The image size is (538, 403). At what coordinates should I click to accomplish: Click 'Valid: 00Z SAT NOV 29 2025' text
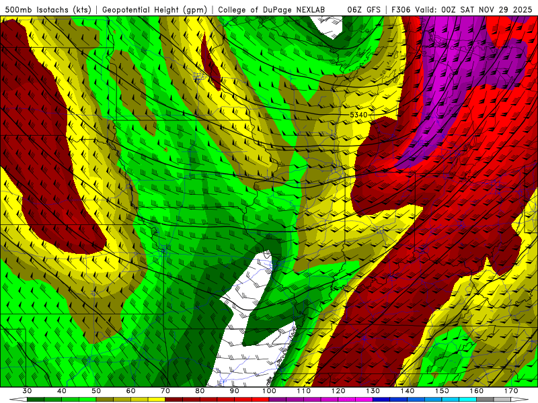(x=473, y=9)
